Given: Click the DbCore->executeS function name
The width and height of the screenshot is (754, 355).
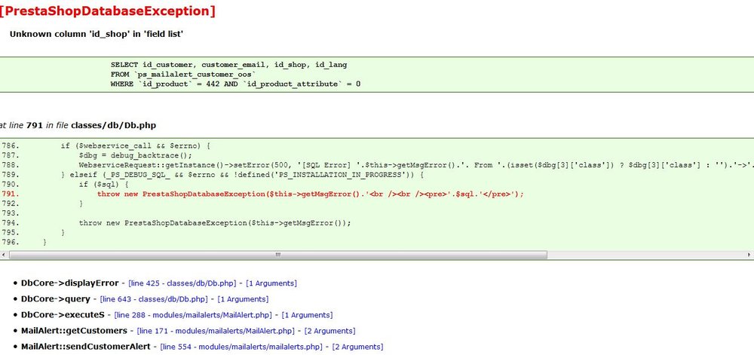Looking at the screenshot, I should 63,314.
